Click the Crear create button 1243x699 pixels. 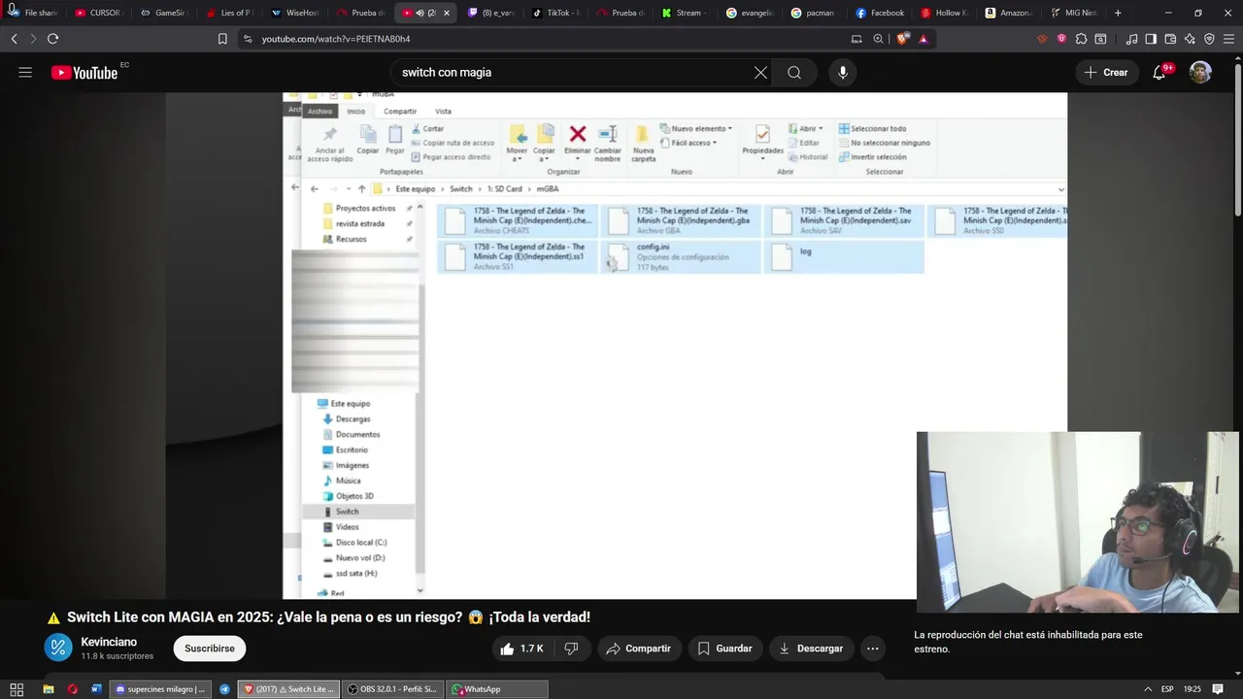pos(1107,73)
